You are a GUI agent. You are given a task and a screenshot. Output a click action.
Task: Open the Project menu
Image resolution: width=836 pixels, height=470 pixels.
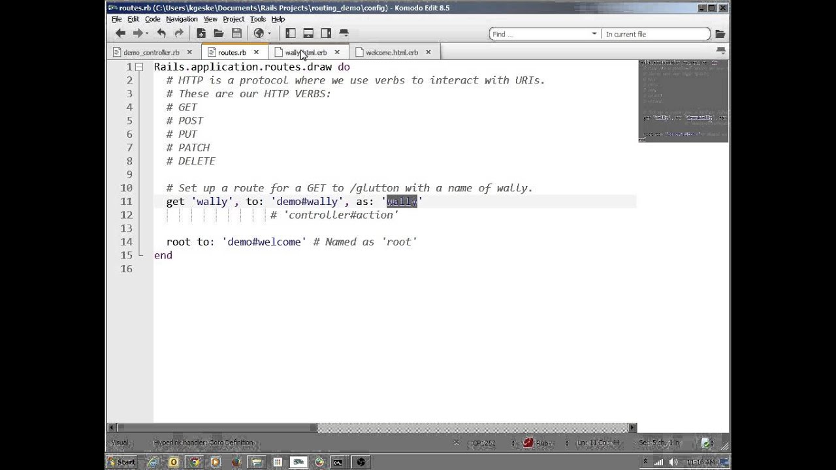[x=233, y=19]
